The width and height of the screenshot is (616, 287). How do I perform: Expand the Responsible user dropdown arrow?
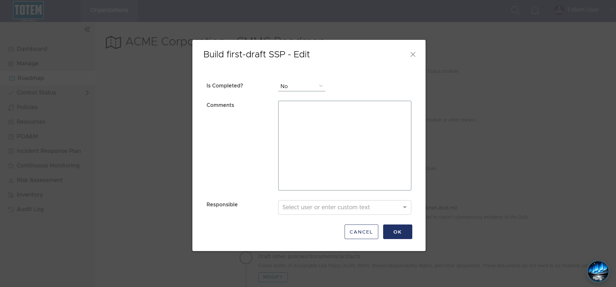[405, 207]
